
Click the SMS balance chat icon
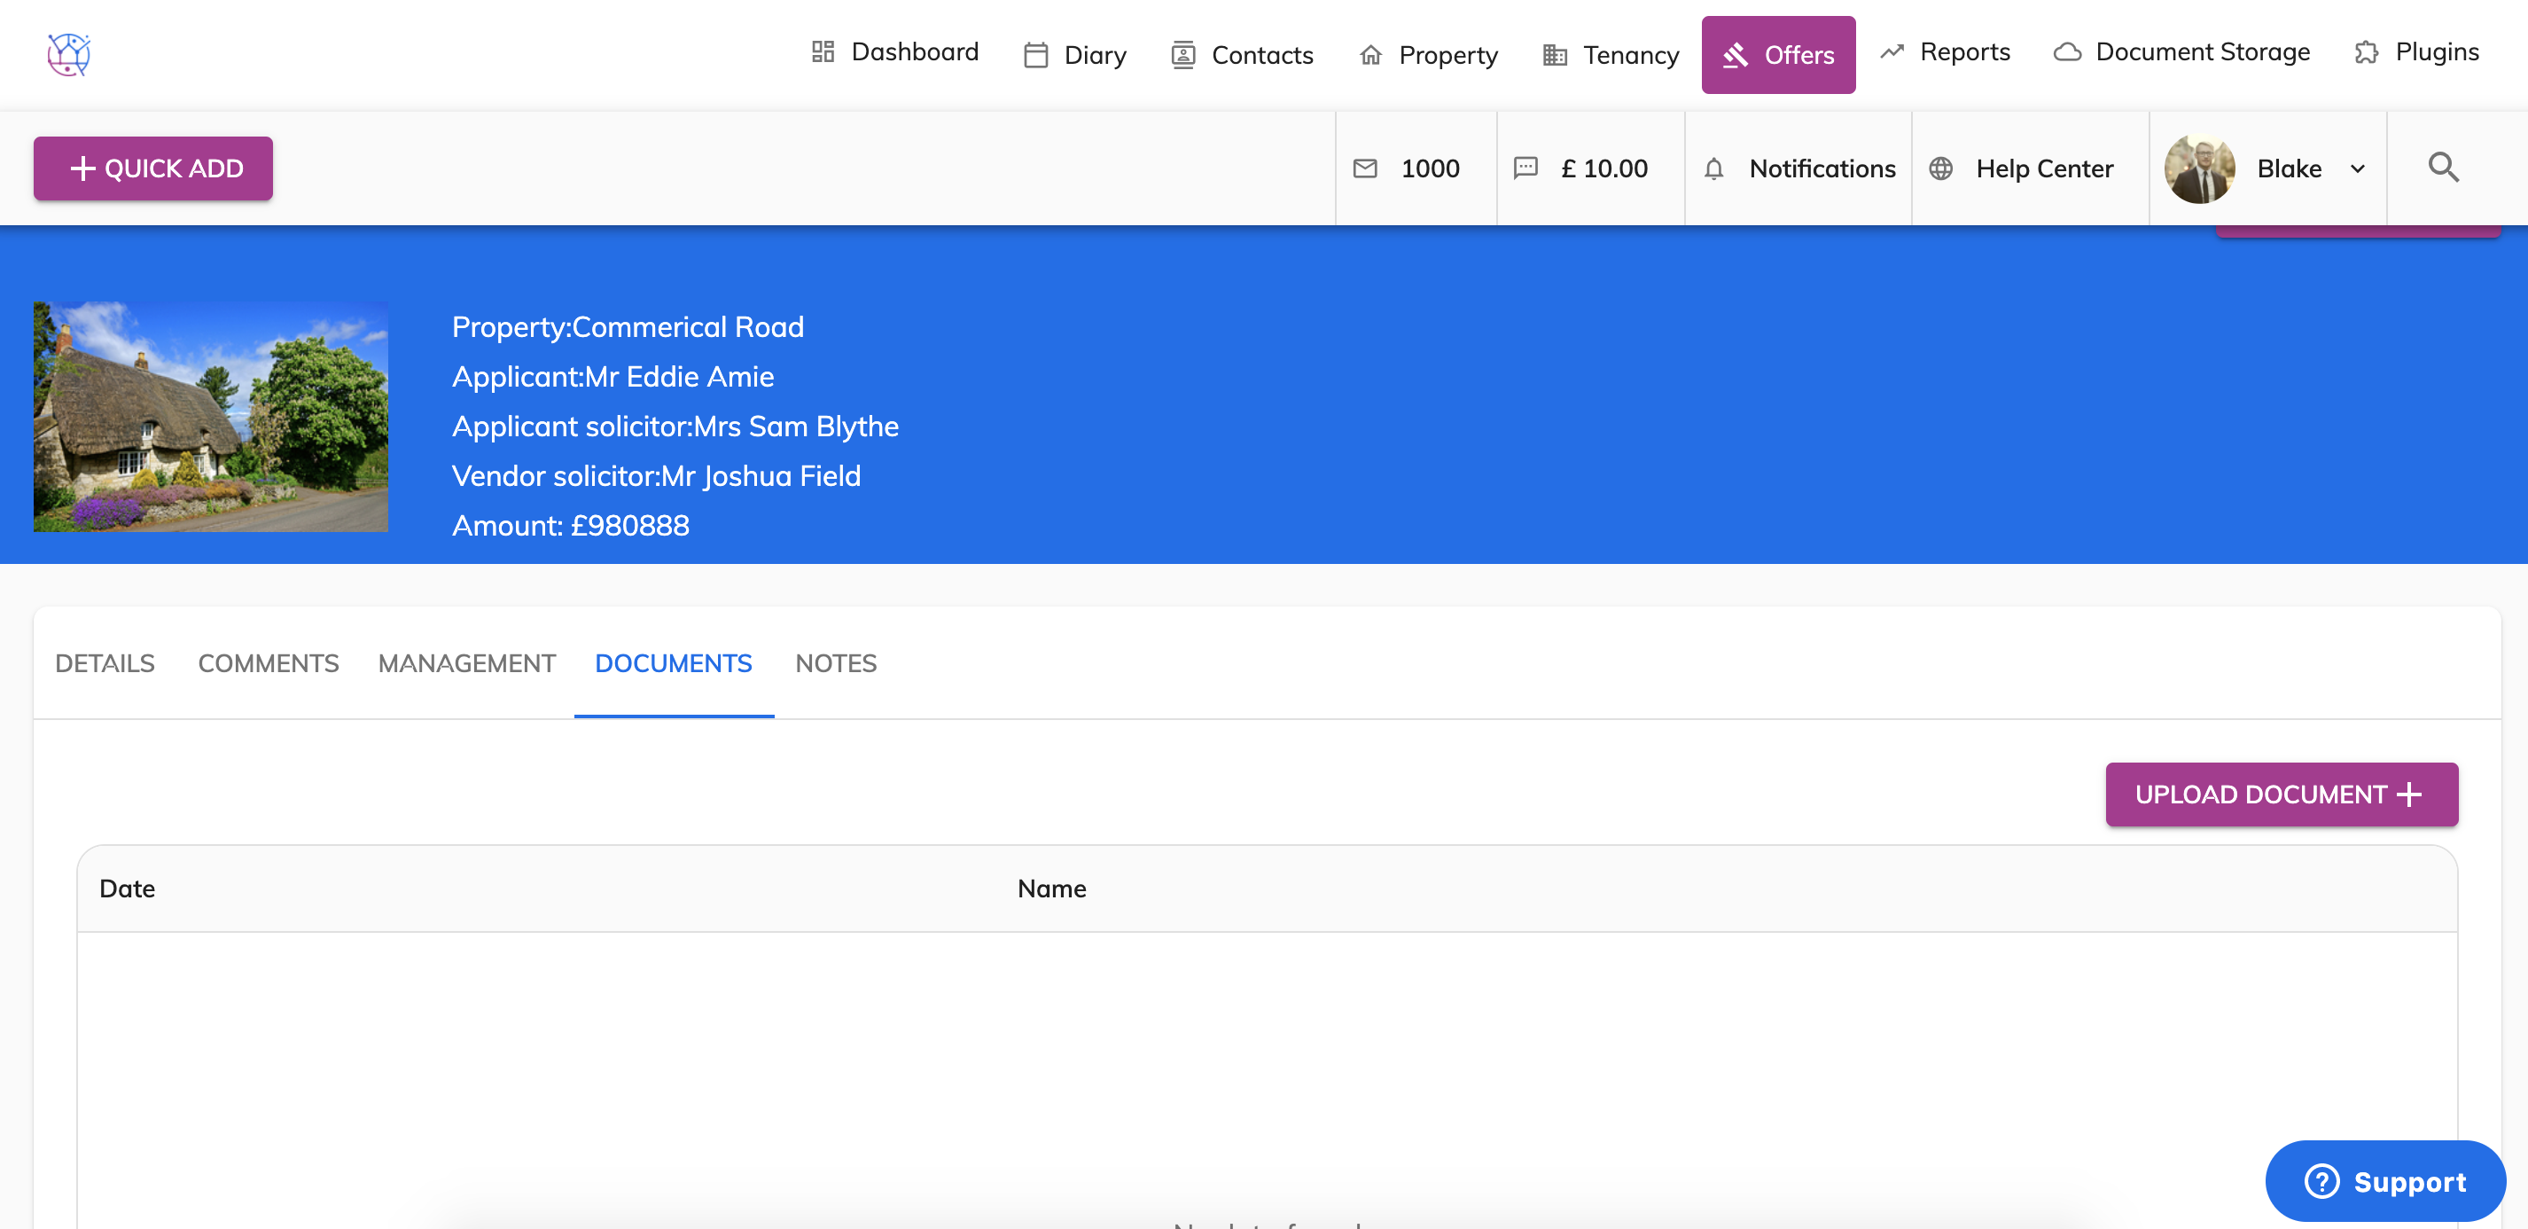(x=1525, y=168)
